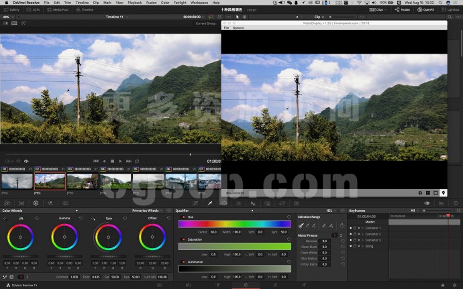Reset the Offset color wheel
Viewport: 463px width, 289px height.
[x=168, y=218]
